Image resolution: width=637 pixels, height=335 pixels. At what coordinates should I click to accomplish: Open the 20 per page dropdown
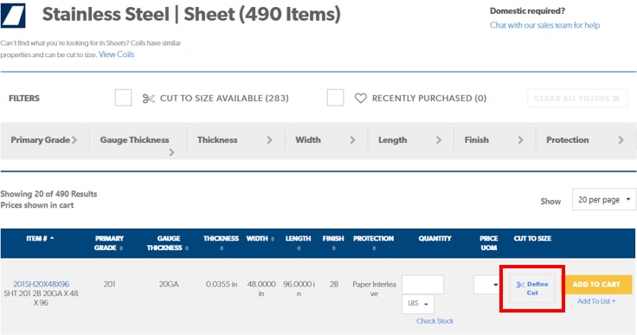pos(604,200)
